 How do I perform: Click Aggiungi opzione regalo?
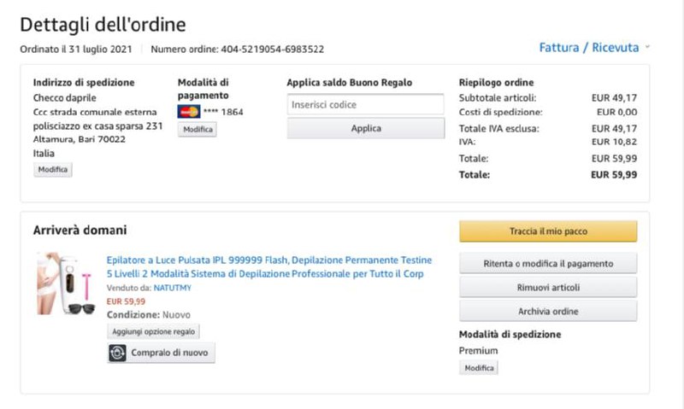[153, 331]
